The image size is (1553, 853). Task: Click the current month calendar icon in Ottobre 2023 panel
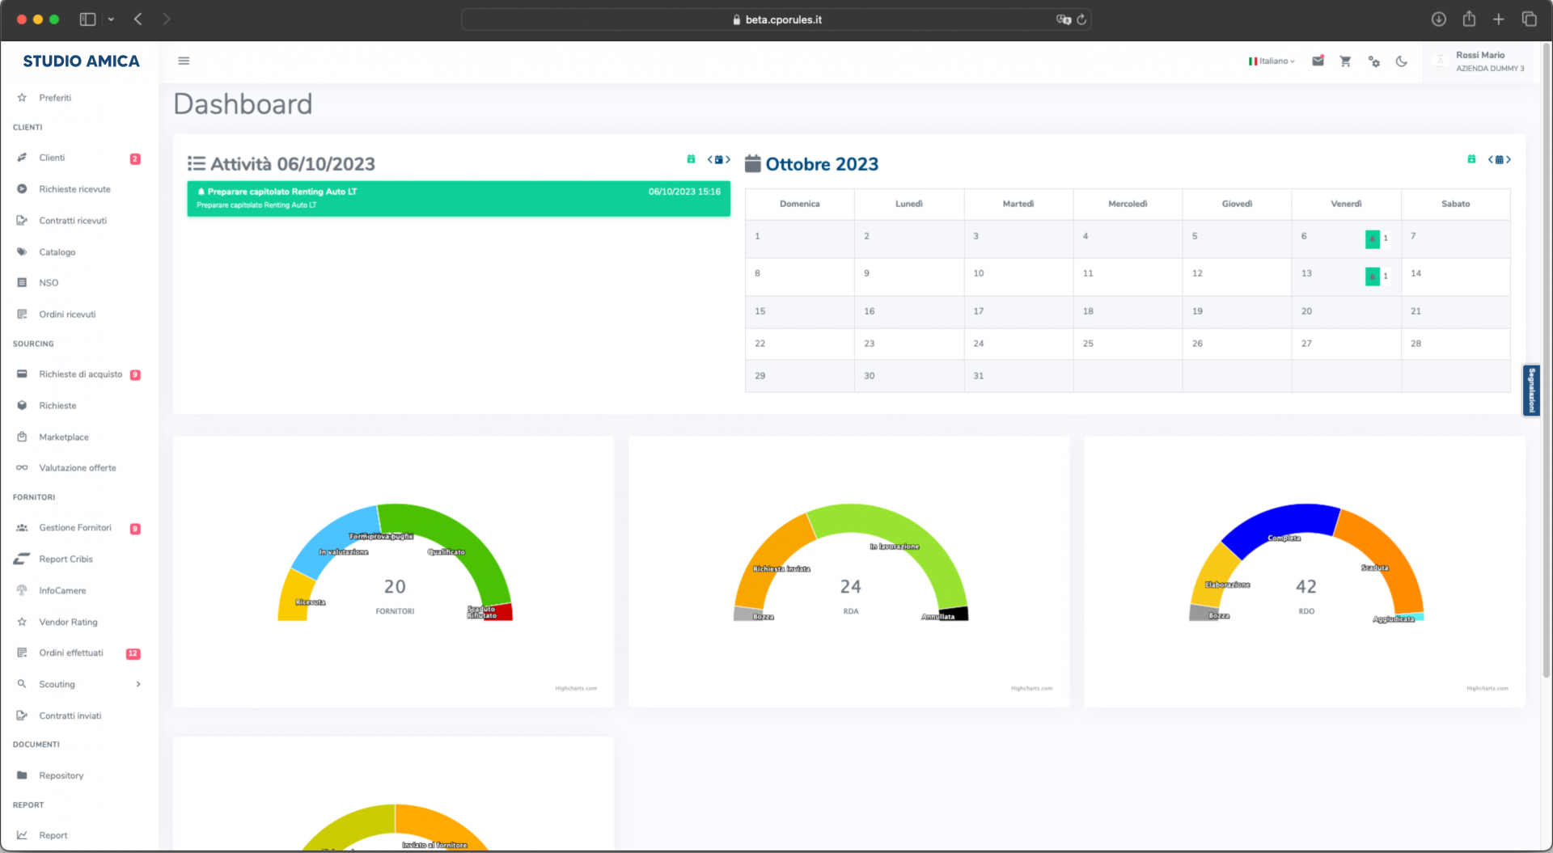pos(1499,159)
